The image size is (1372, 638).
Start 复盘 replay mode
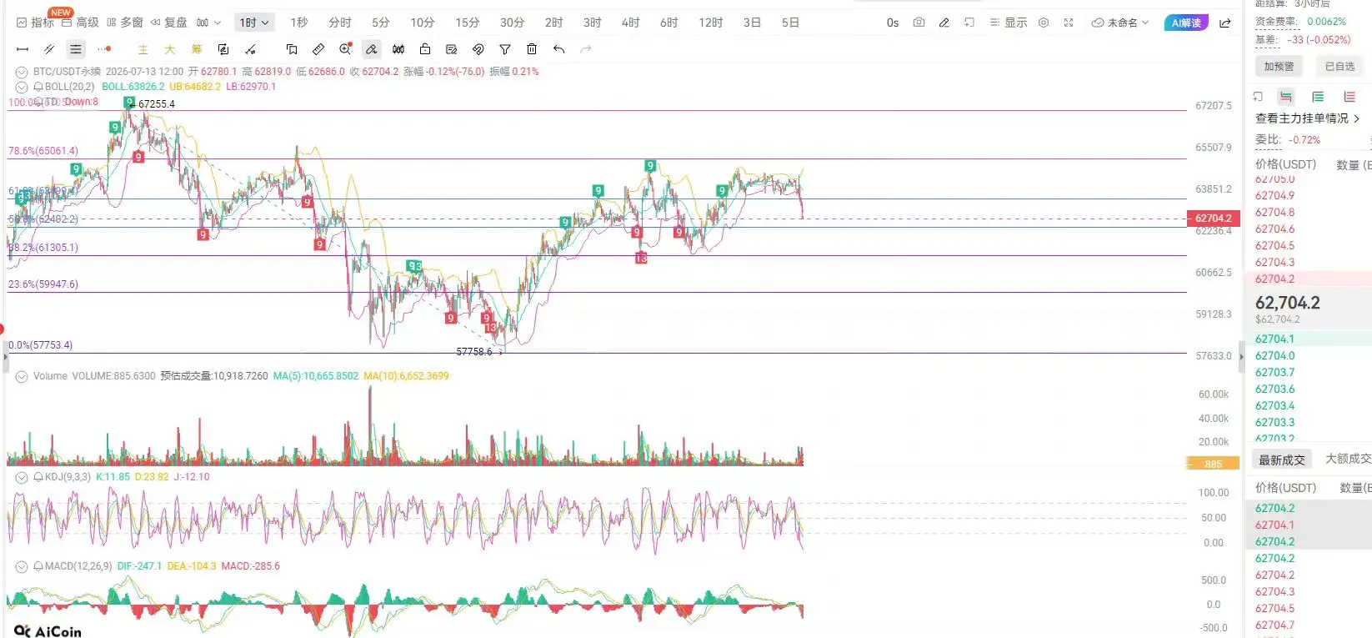[x=168, y=23]
